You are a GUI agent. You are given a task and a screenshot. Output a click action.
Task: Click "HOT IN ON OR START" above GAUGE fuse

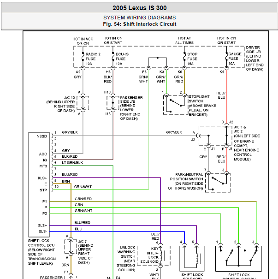point(226,41)
